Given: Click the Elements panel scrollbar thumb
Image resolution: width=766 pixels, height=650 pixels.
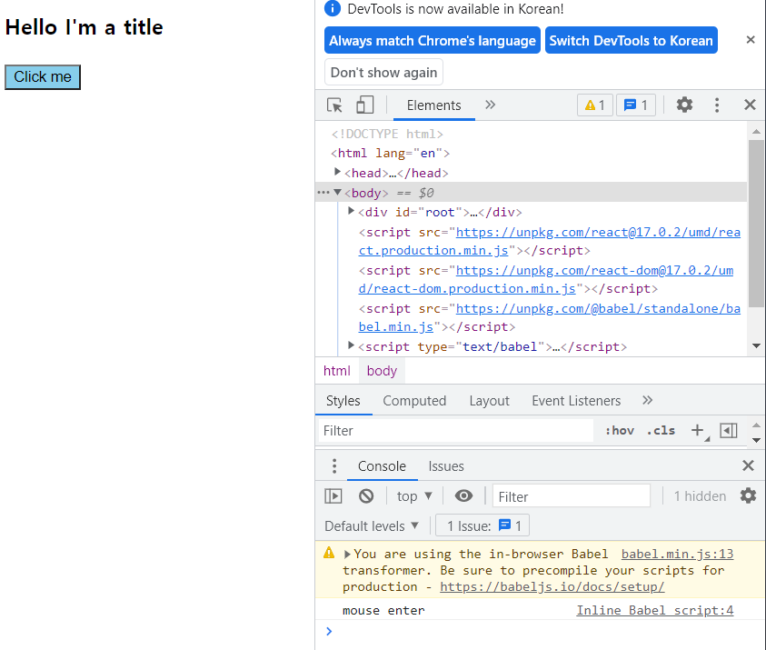Looking at the screenshot, I should pos(756,224).
